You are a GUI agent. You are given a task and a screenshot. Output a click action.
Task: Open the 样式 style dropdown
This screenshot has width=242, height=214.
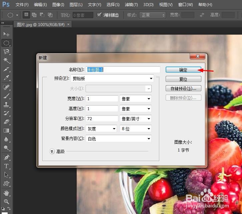(152, 15)
